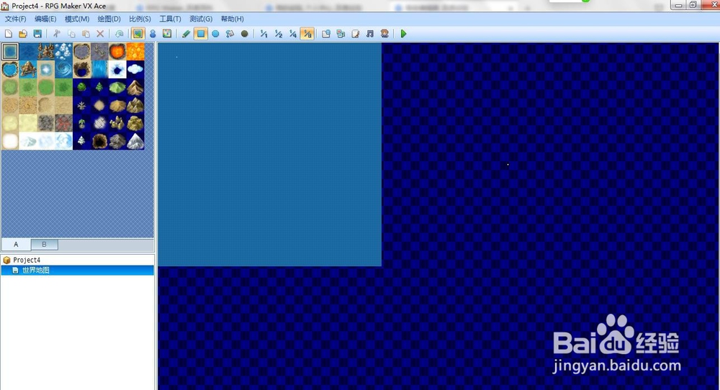Image resolution: width=720 pixels, height=390 pixels.
Task: Click the New Project toolbar icon
Action: (x=8, y=34)
